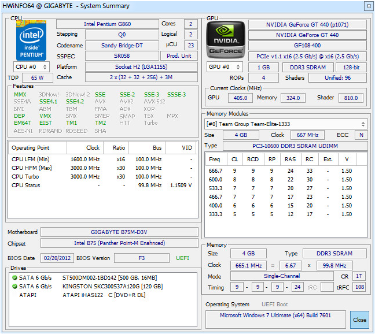Screen dimensions: 375x334
Task: Click the BIOS date 02/20/2012 field
Action: tap(57, 258)
